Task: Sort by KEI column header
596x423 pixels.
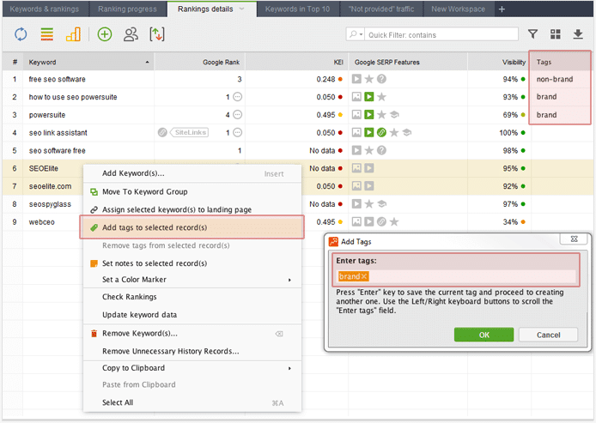Action: tap(297, 62)
